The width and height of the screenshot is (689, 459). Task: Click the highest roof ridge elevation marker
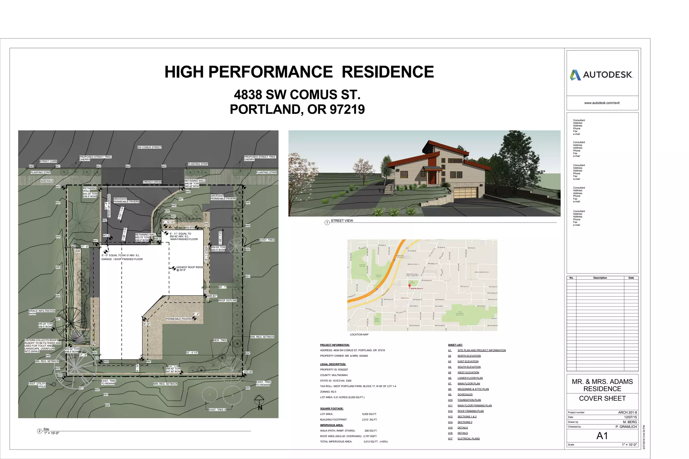pyautogui.click(x=174, y=268)
